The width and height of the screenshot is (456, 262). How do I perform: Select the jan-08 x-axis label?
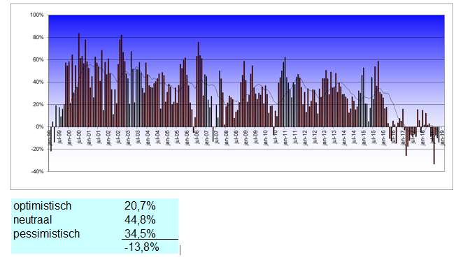click(227, 138)
